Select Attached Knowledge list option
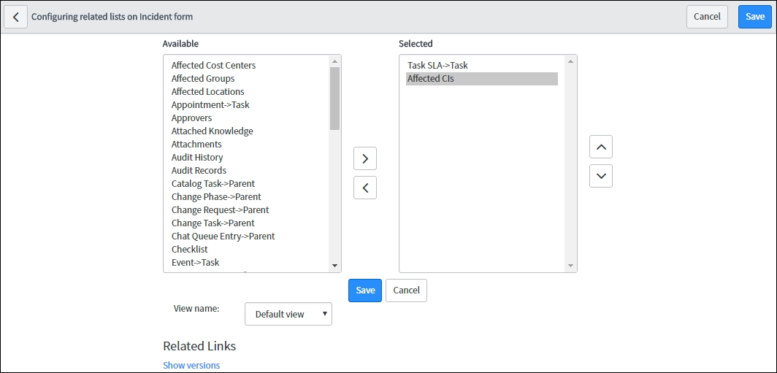This screenshot has height=373, width=777. pyautogui.click(x=212, y=131)
